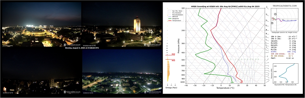Click the upper red DGZ label

pos(173,54)
